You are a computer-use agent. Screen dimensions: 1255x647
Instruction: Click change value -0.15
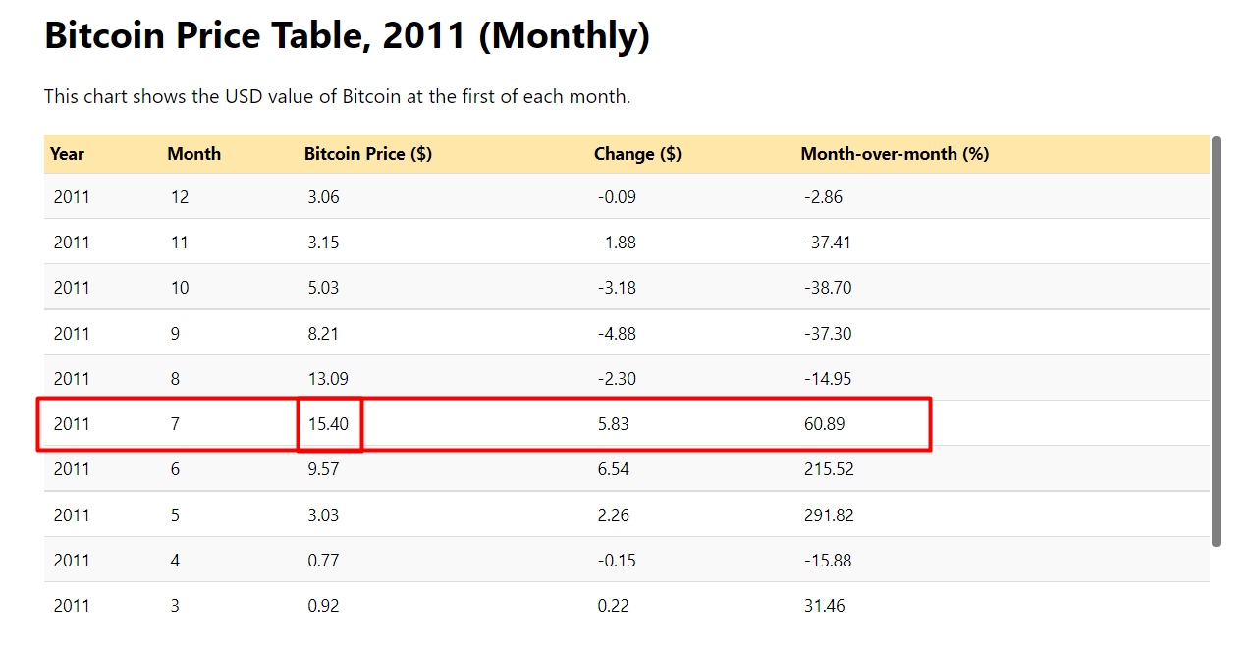(617, 561)
